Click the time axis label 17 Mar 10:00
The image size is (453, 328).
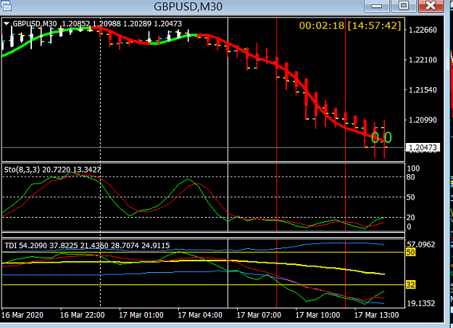317,315
